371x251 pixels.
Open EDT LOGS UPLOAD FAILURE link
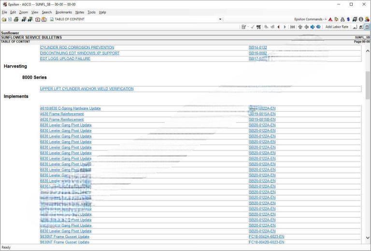[65, 59]
